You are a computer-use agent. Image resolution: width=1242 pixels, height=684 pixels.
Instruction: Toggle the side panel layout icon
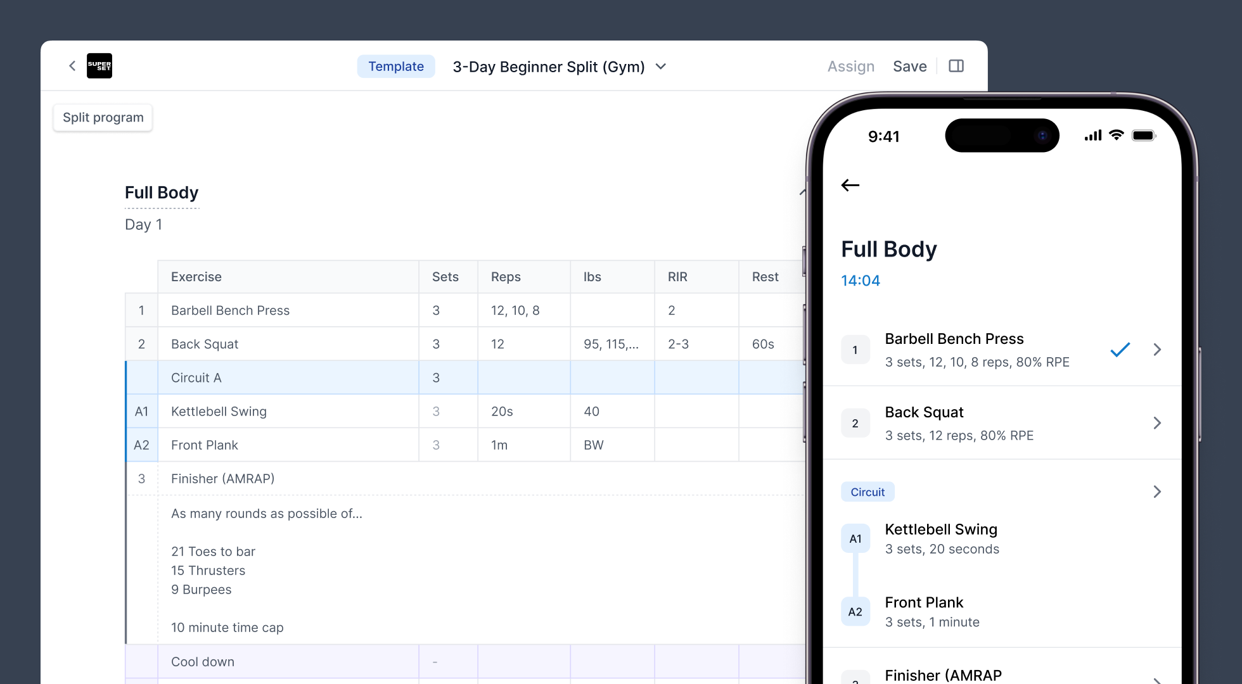956,66
